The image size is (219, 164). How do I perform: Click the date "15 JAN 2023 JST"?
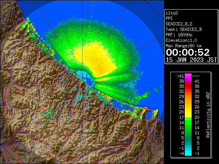tap(191, 60)
